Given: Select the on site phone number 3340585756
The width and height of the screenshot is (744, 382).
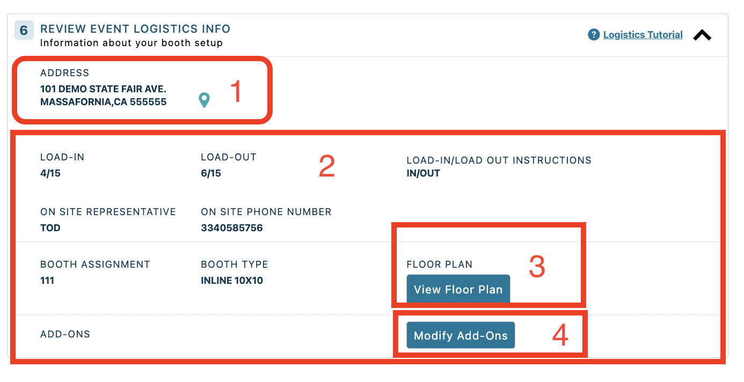Looking at the screenshot, I should tap(232, 227).
